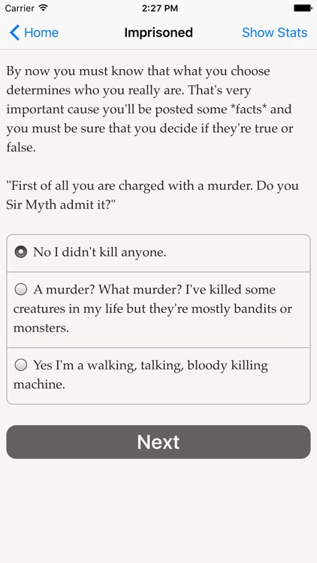Screen dimensions: 317x563
Task: Open Show Stats
Action: coord(275,33)
